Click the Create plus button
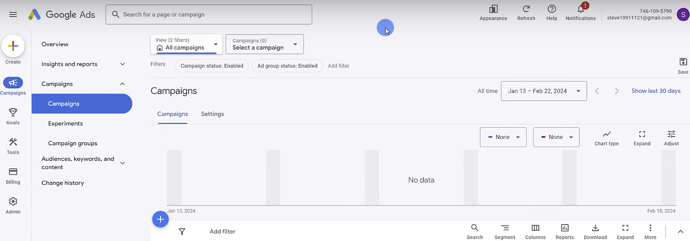Image resolution: width=690 pixels, height=241 pixels. click(13, 46)
